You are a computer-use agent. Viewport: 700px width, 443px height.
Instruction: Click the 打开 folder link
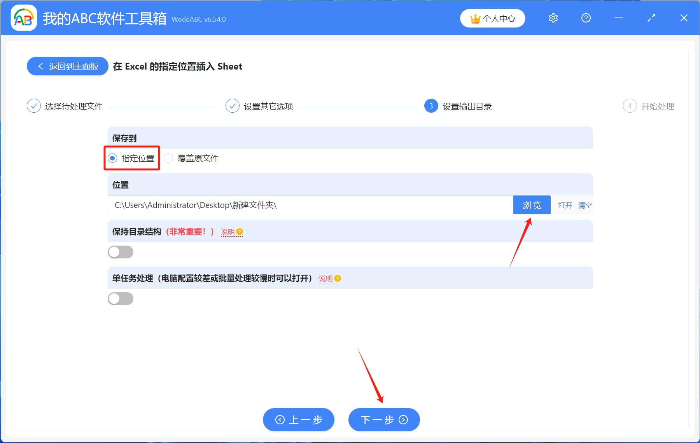pos(565,205)
